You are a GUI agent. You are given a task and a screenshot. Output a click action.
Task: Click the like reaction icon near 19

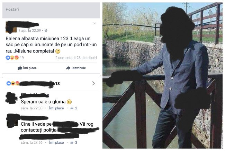pos(8,58)
